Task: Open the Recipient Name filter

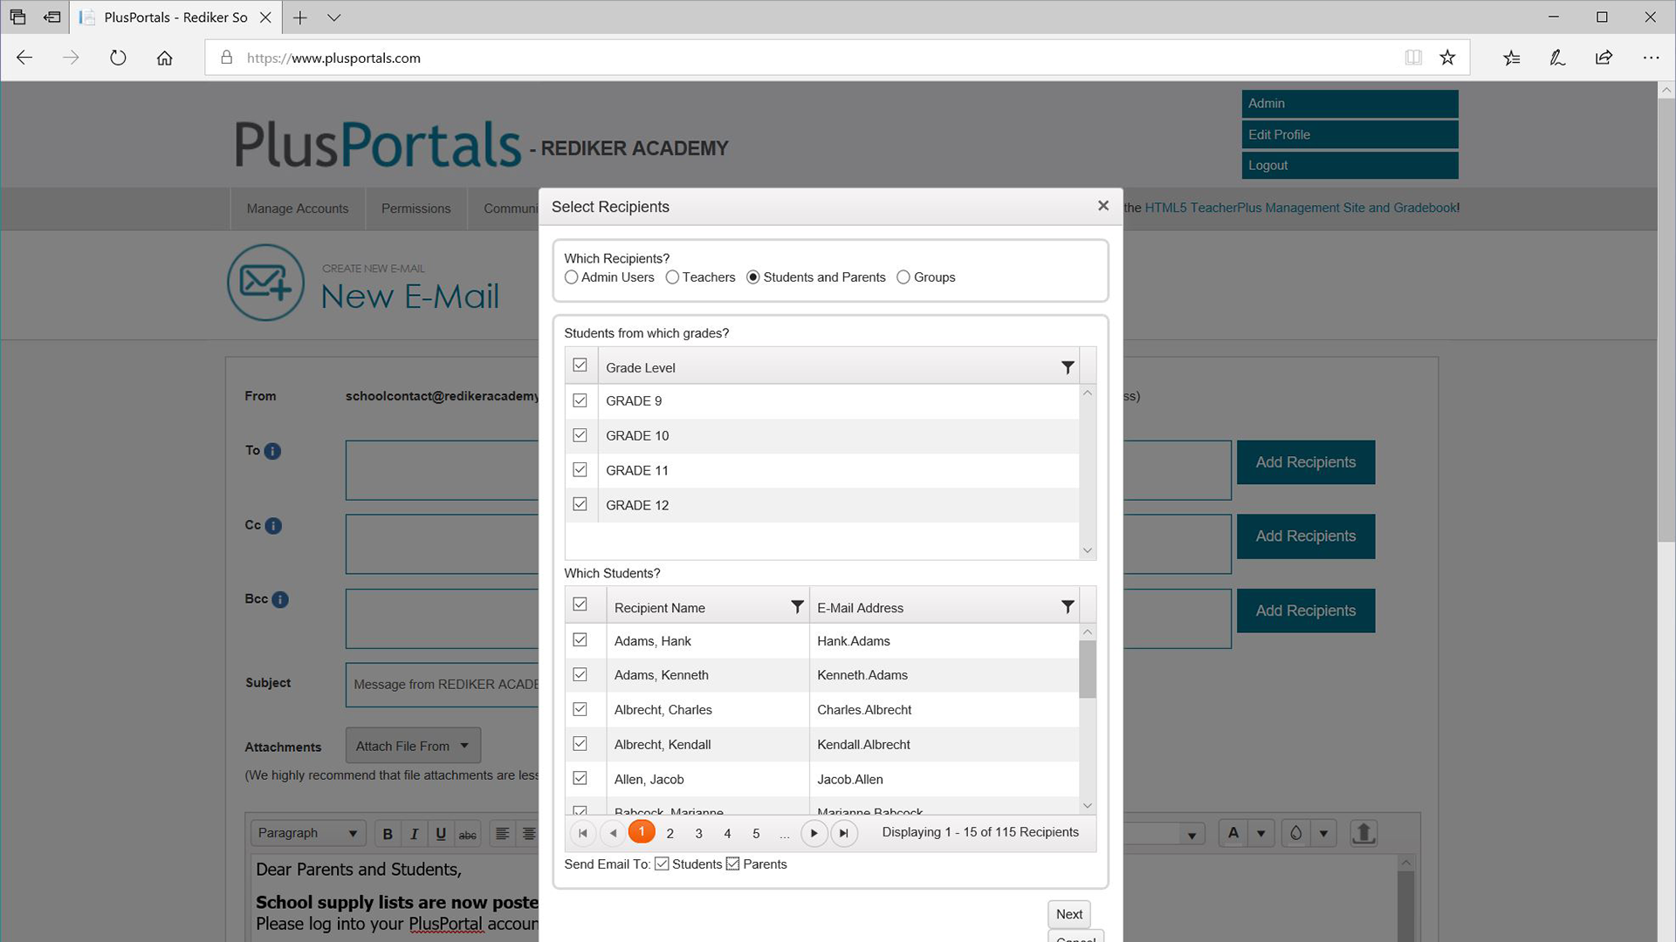Action: coord(796,607)
